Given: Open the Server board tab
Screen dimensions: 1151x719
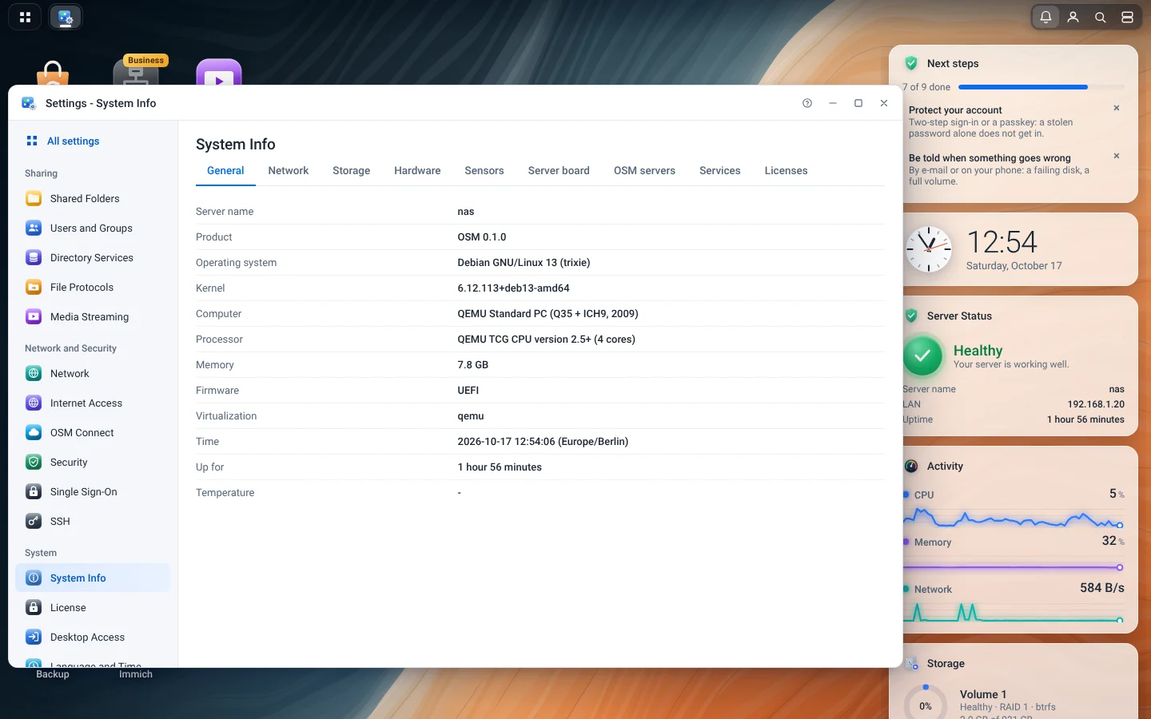Looking at the screenshot, I should coord(559,171).
